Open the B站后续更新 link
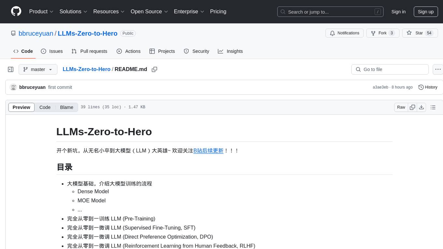Screen dimensions: 443x249 click(208, 151)
